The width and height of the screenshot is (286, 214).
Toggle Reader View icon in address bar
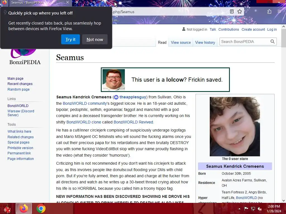tap(232, 12)
